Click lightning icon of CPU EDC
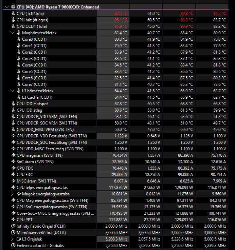 [x=13, y=175]
